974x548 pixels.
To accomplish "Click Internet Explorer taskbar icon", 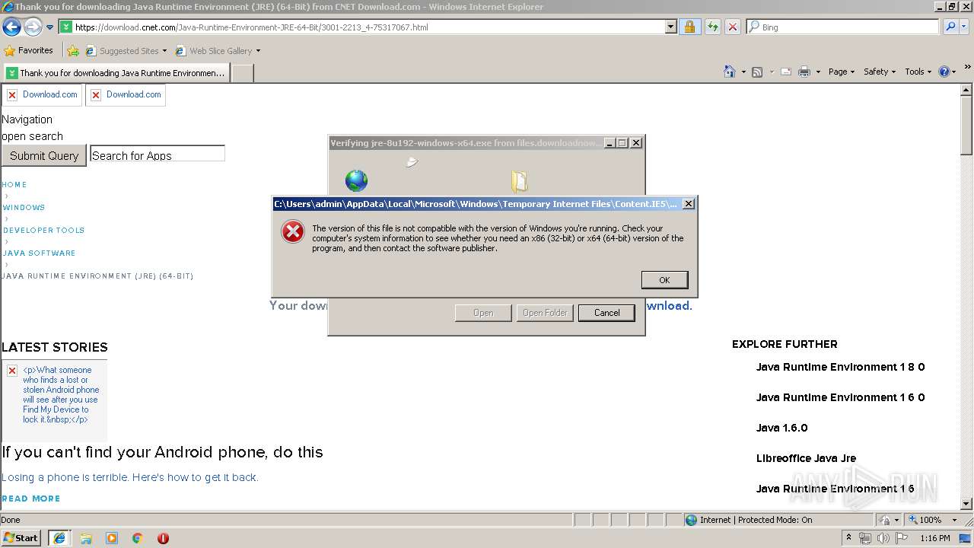I will coord(59,538).
